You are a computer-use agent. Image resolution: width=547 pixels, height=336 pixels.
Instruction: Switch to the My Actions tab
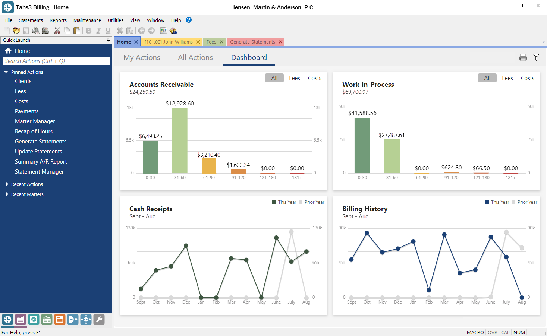pos(141,57)
